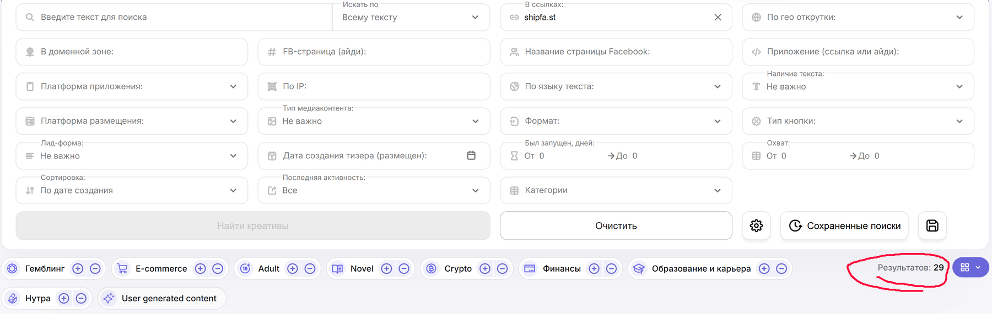Click the По IP input field
The image size is (992, 314).
(374, 86)
